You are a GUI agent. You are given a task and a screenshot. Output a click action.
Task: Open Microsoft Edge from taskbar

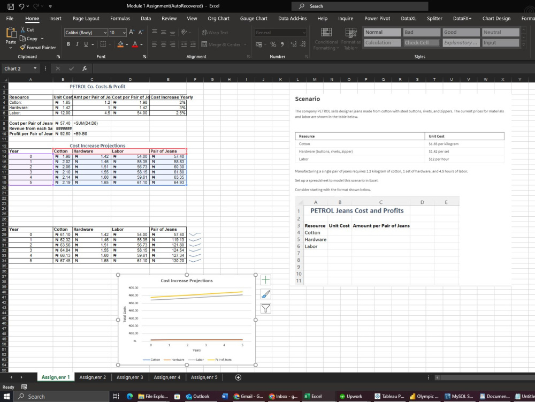pyautogui.click(x=129, y=396)
